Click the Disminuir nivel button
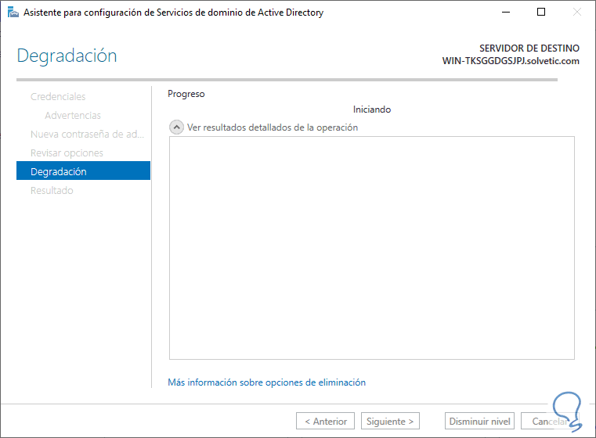This screenshot has width=596, height=438. pos(479,421)
